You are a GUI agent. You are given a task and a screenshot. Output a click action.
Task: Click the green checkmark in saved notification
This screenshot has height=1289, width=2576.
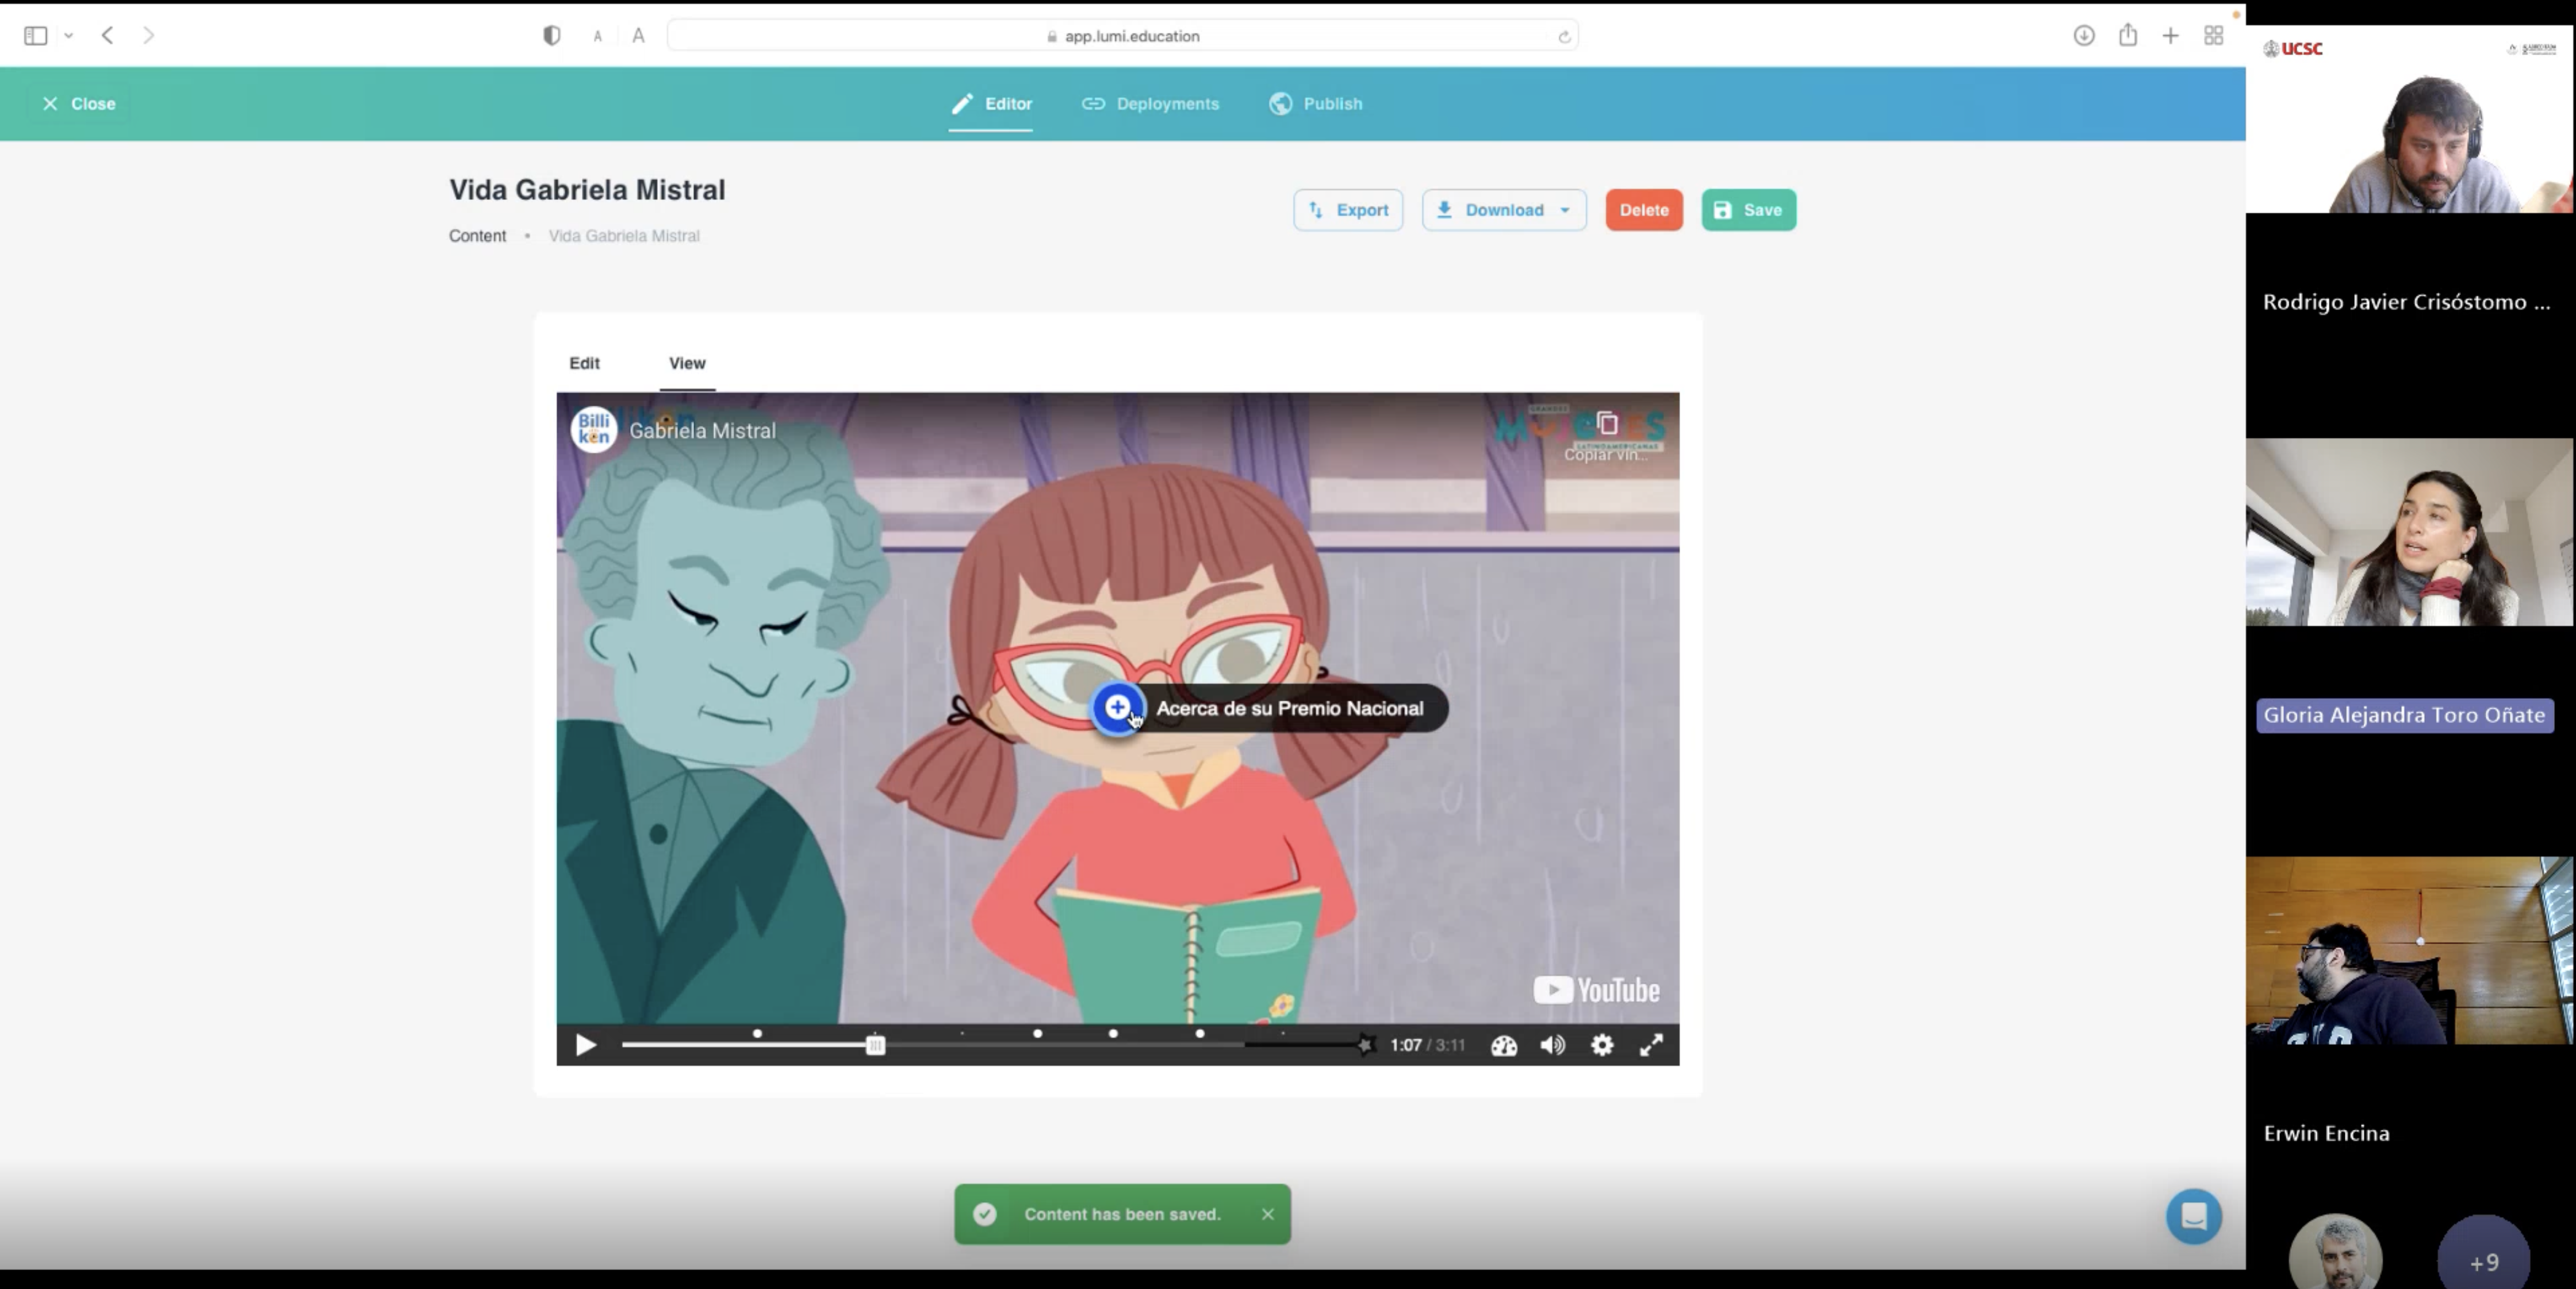coord(985,1214)
